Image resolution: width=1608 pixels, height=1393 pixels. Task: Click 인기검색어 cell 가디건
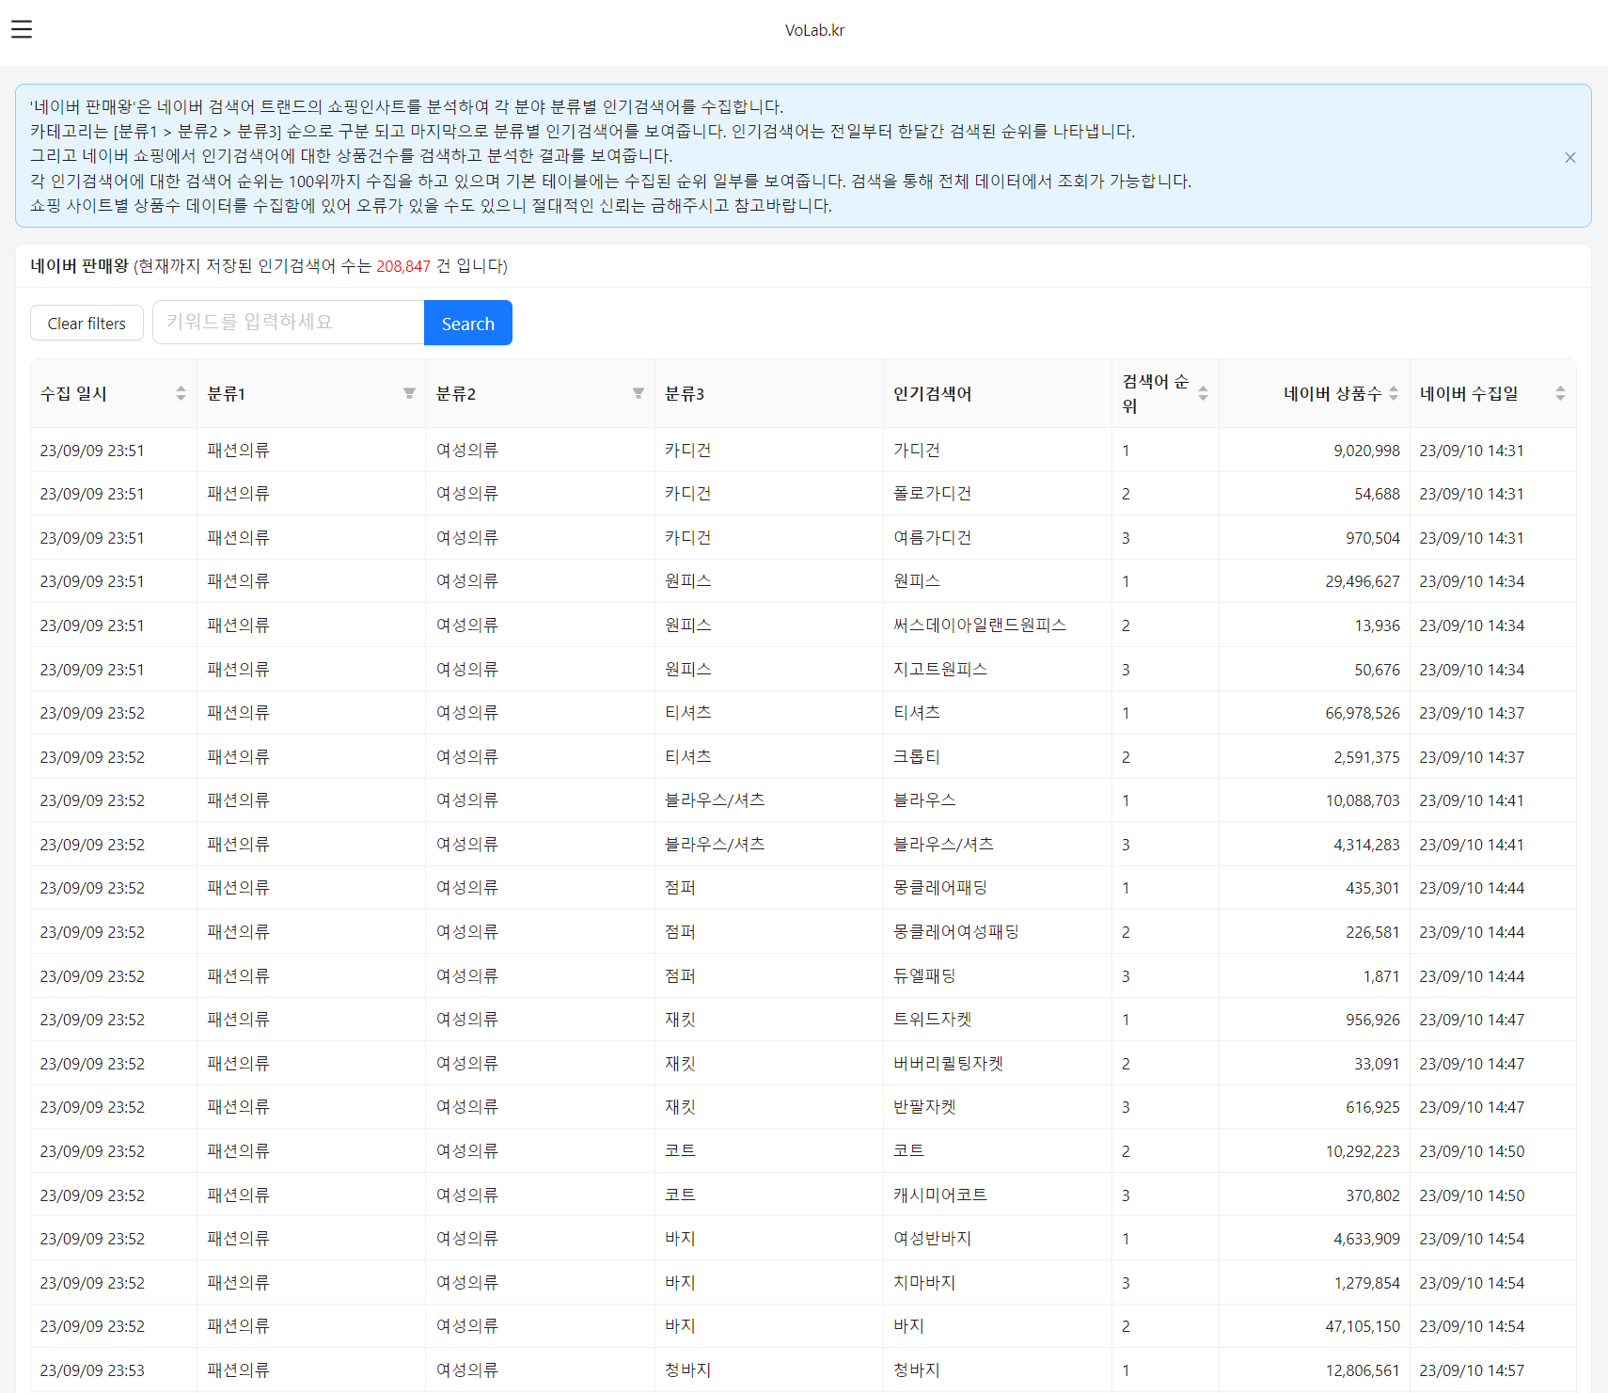click(x=917, y=451)
